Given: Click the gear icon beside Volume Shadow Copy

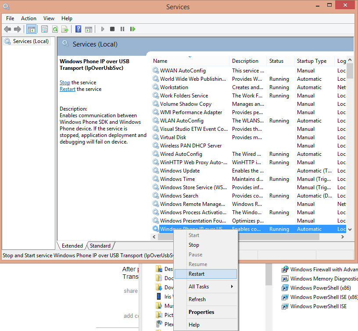Looking at the screenshot, I should point(155,104).
